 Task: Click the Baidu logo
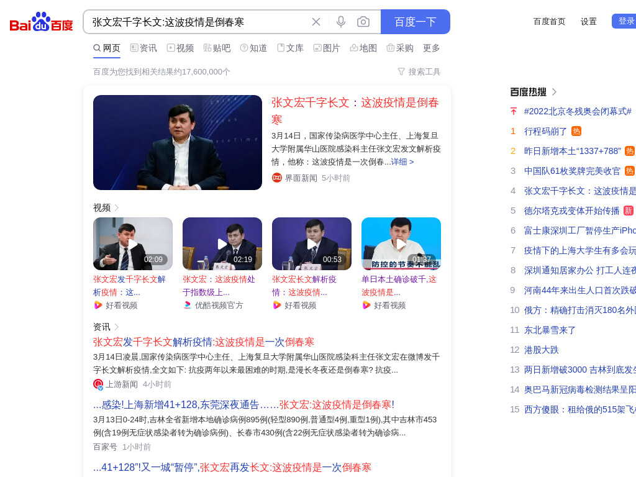(x=42, y=22)
